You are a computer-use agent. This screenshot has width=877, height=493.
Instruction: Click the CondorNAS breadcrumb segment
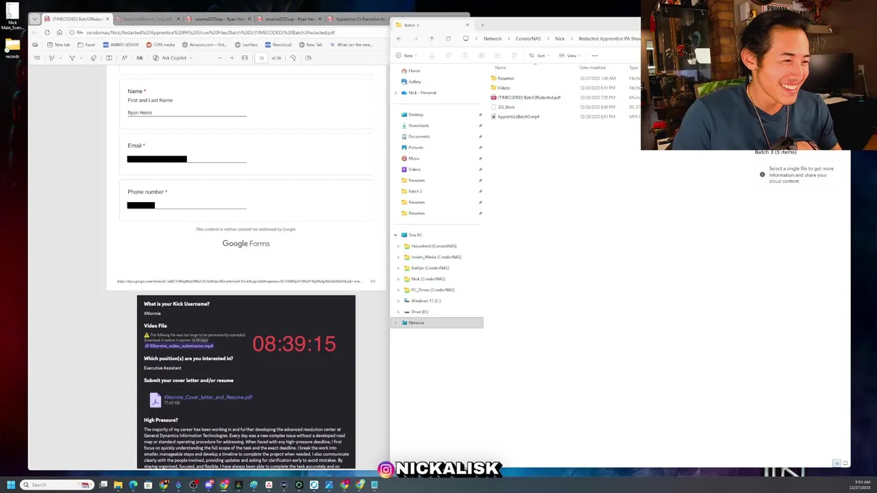coord(528,38)
